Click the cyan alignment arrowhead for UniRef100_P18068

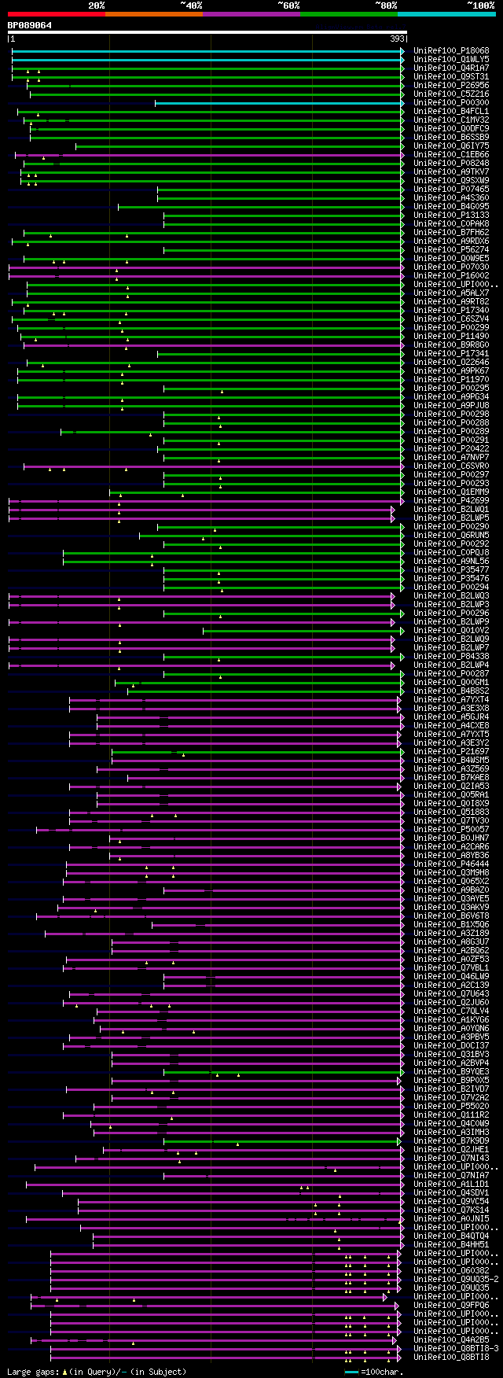tap(402, 50)
